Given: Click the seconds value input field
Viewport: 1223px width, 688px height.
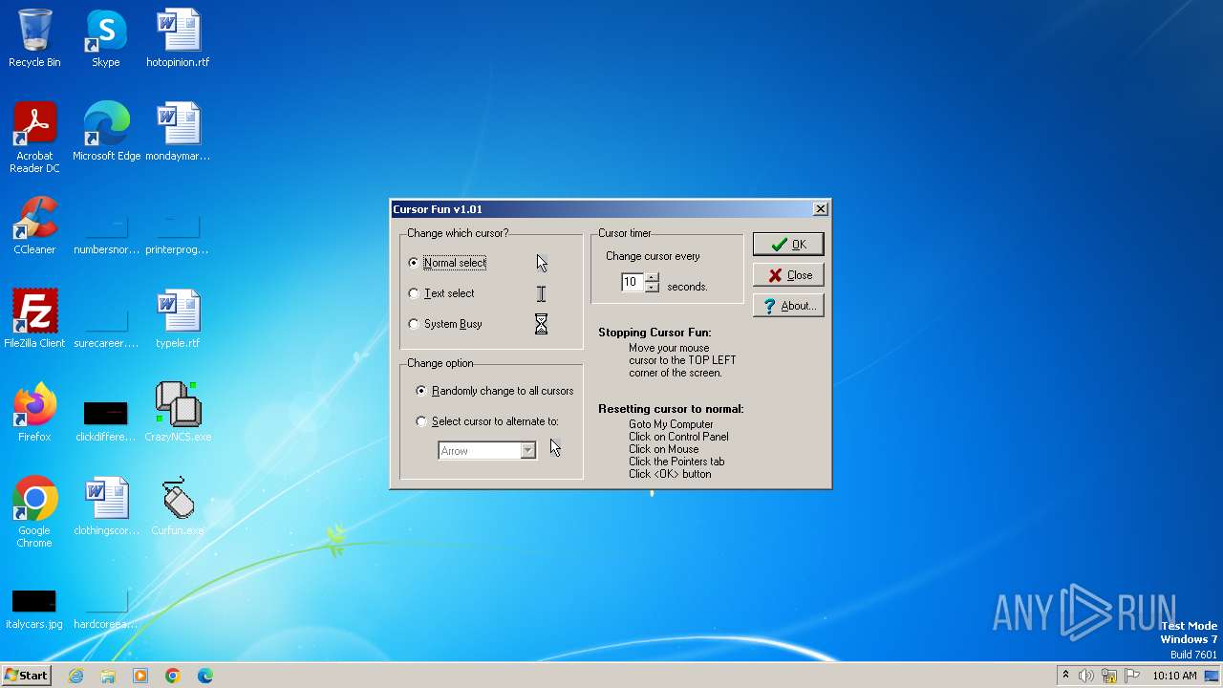Looking at the screenshot, I should 633,282.
